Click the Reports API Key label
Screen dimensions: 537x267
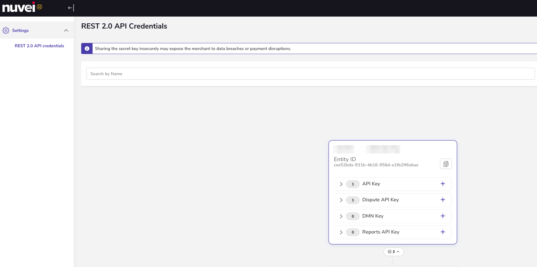(381, 232)
